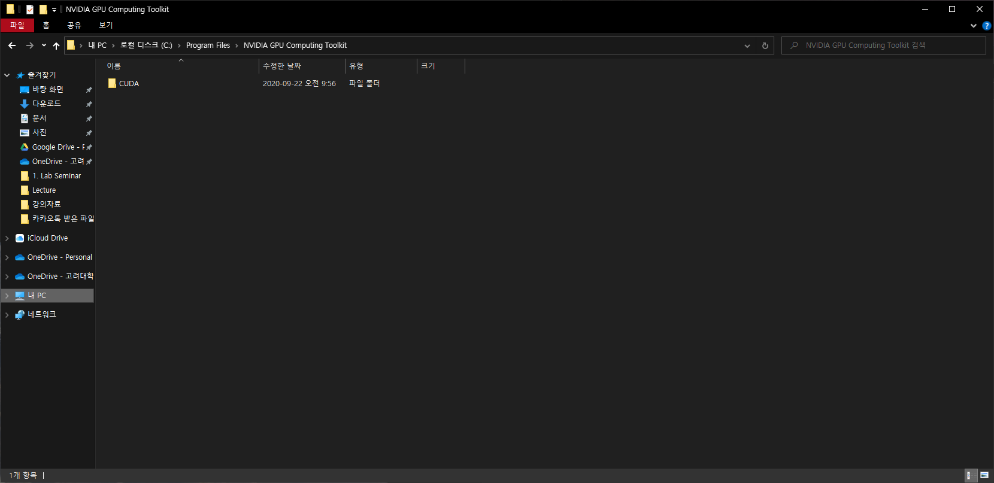Open 강의자료 folder in sidebar
This screenshot has width=994, height=483.
click(x=47, y=205)
